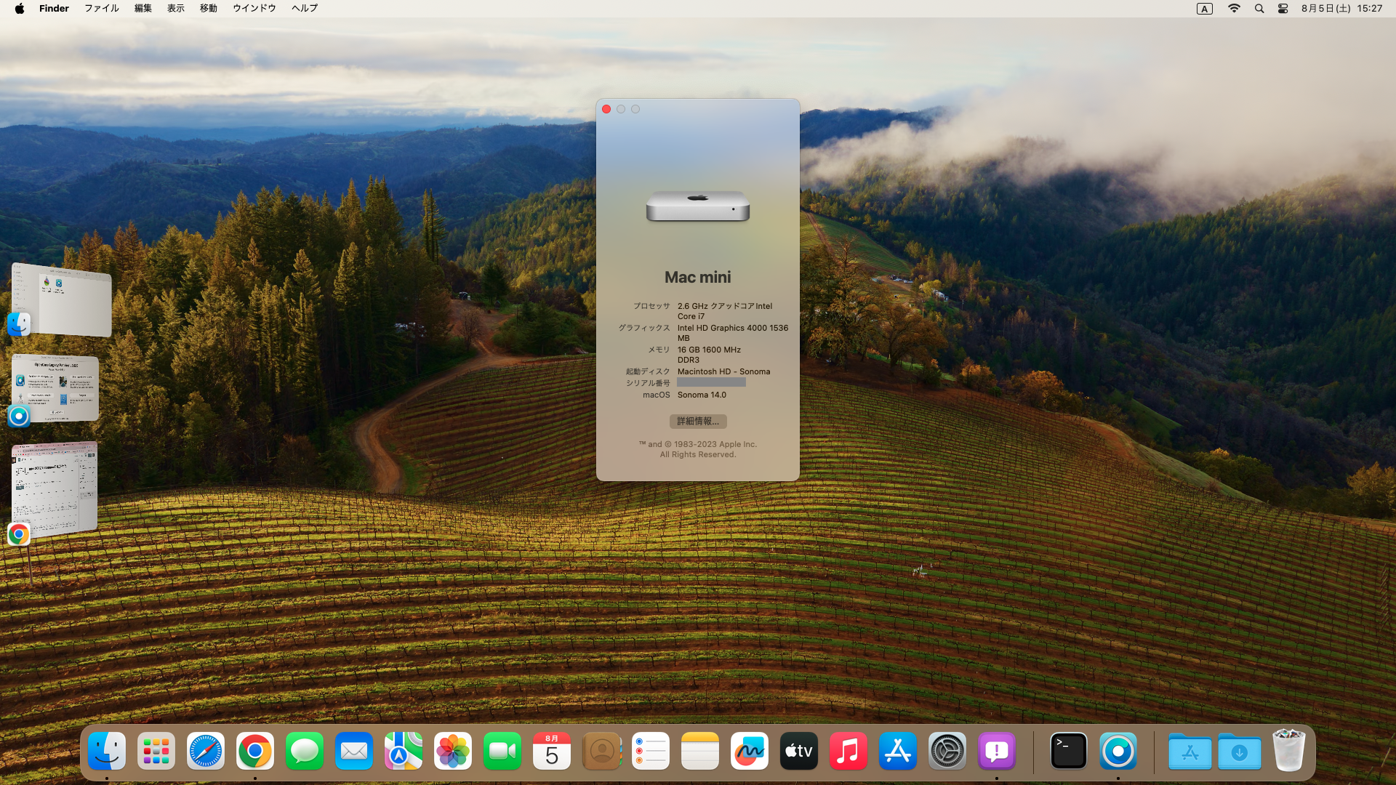This screenshot has width=1396, height=785.
Task: Open Applications folder stack in Dock
Action: [x=1190, y=751]
